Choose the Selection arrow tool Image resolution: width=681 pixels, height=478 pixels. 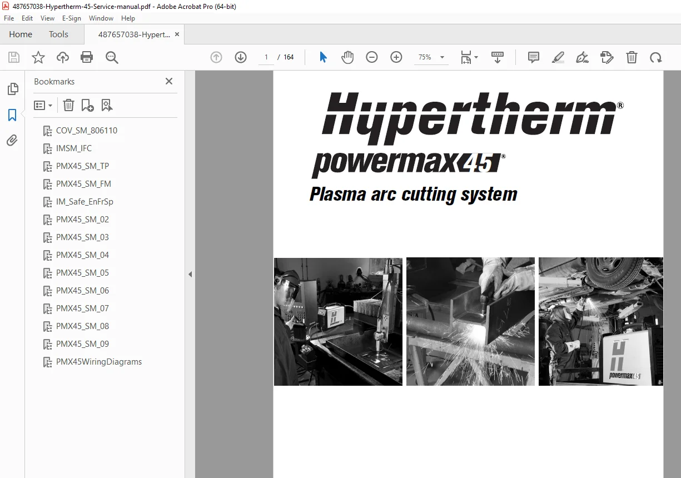(323, 57)
